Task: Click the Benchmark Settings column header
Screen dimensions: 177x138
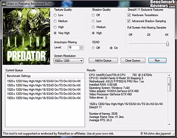Action: (x=45, y=76)
